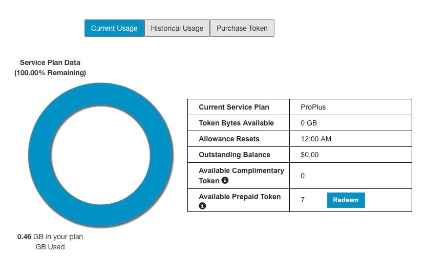Click the Available Prepaid Token info icon
The width and height of the screenshot is (426, 277).
point(202,206)
